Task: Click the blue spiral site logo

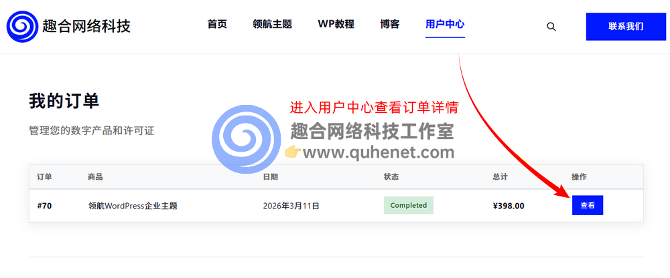Action: [23, 27]
